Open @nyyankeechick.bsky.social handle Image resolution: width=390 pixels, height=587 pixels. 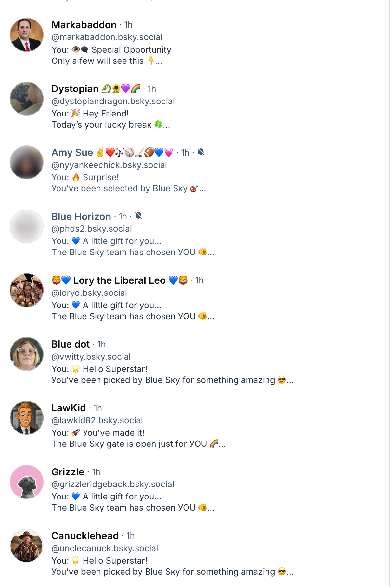point(109,165)
